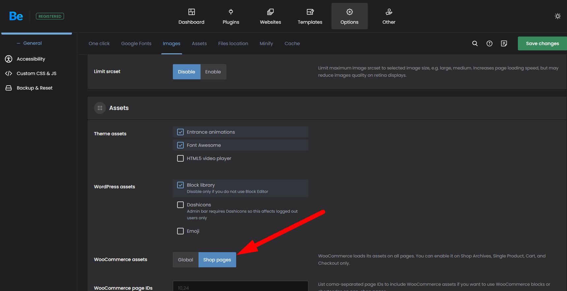Set WooCommerce assets to Global
Screen dimensions: 567x291
click(x=186, y=260)
